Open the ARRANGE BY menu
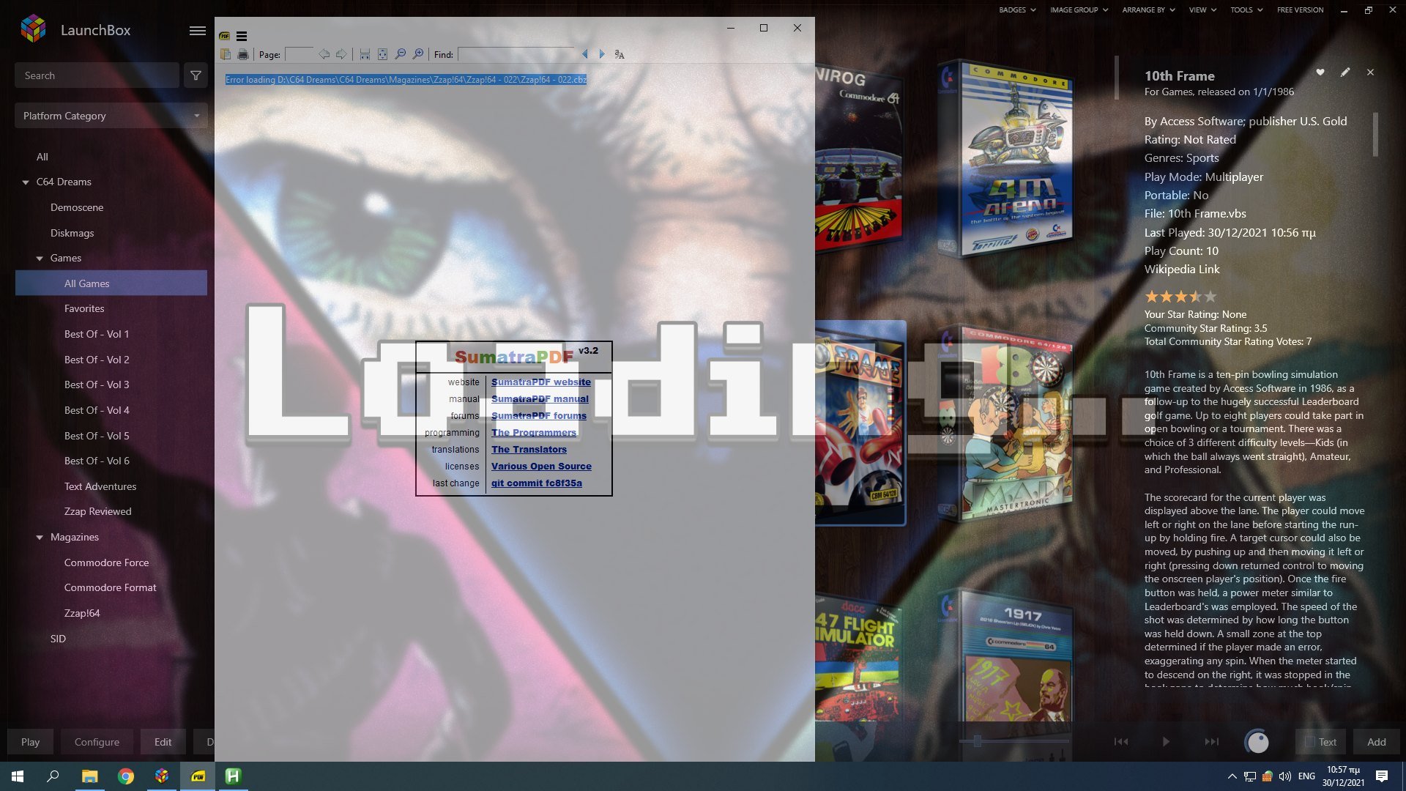Screen dimensions: 1406x791 point(1148,10)
